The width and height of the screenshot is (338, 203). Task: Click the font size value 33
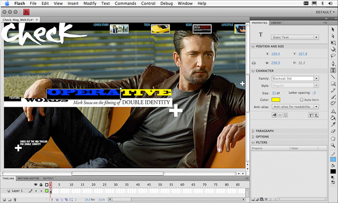pos(274,93)
